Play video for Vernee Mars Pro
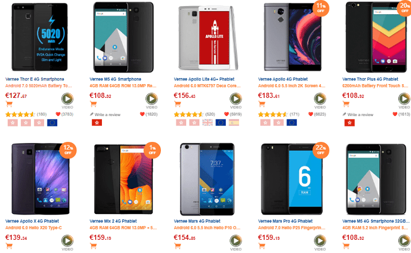The image size is (411, 253). point(320,241)
